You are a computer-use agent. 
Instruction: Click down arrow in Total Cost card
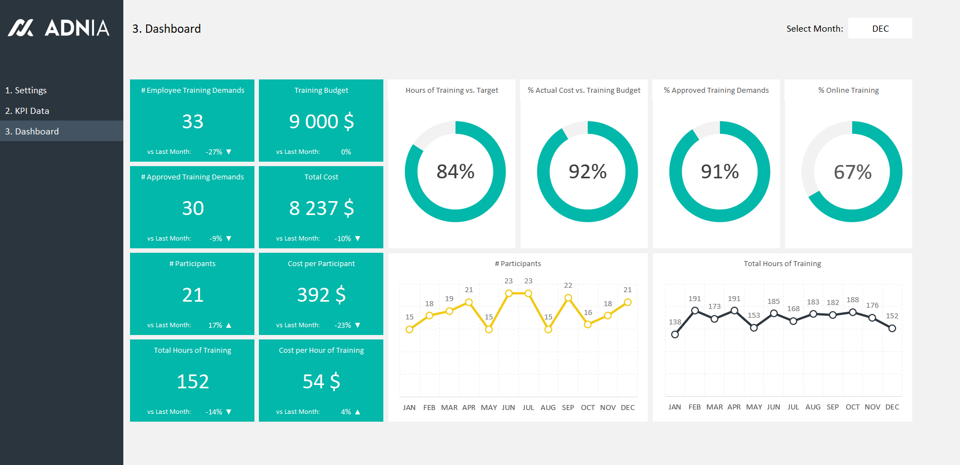click(x=358, y=238)
